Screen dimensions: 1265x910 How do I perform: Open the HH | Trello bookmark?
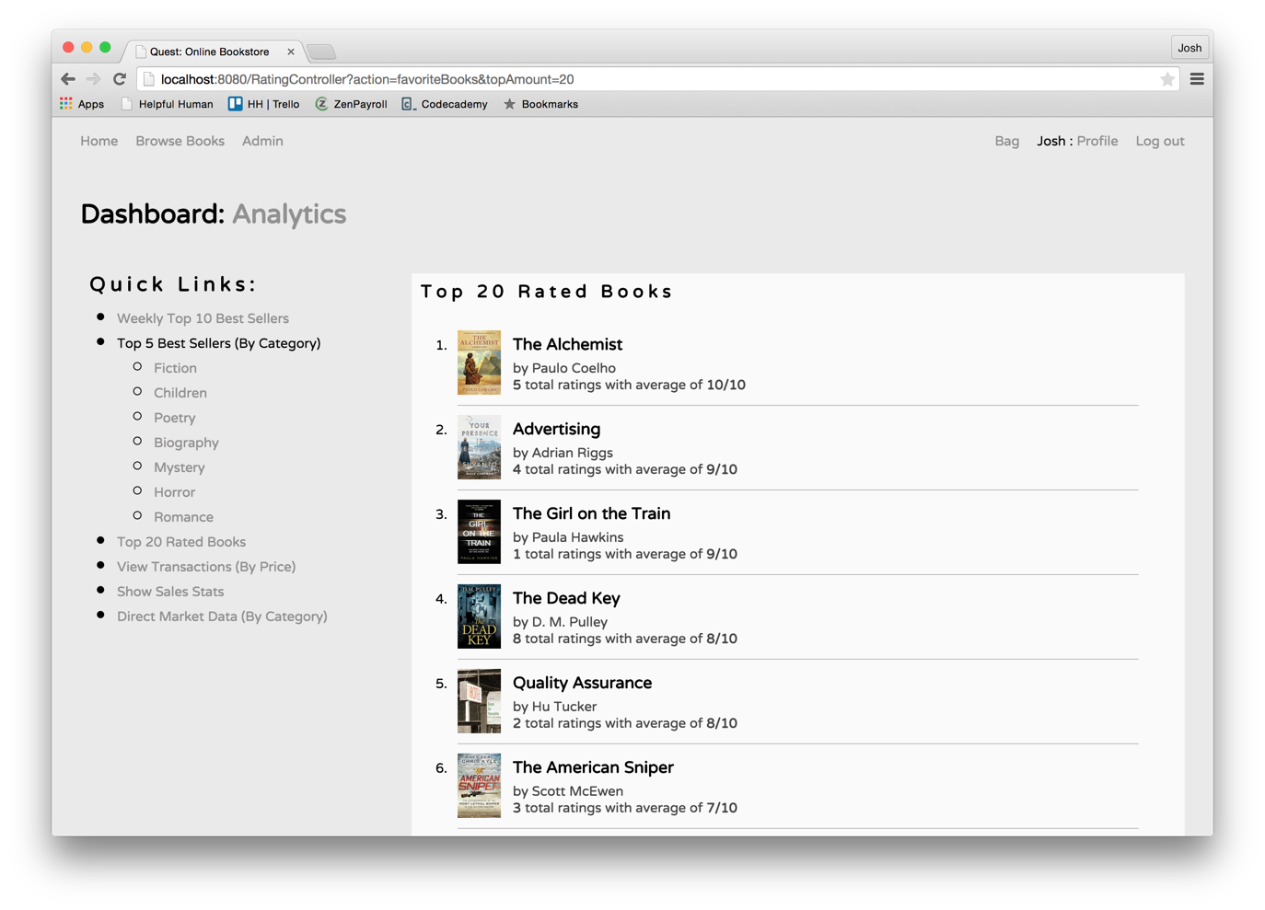[264, 104]
